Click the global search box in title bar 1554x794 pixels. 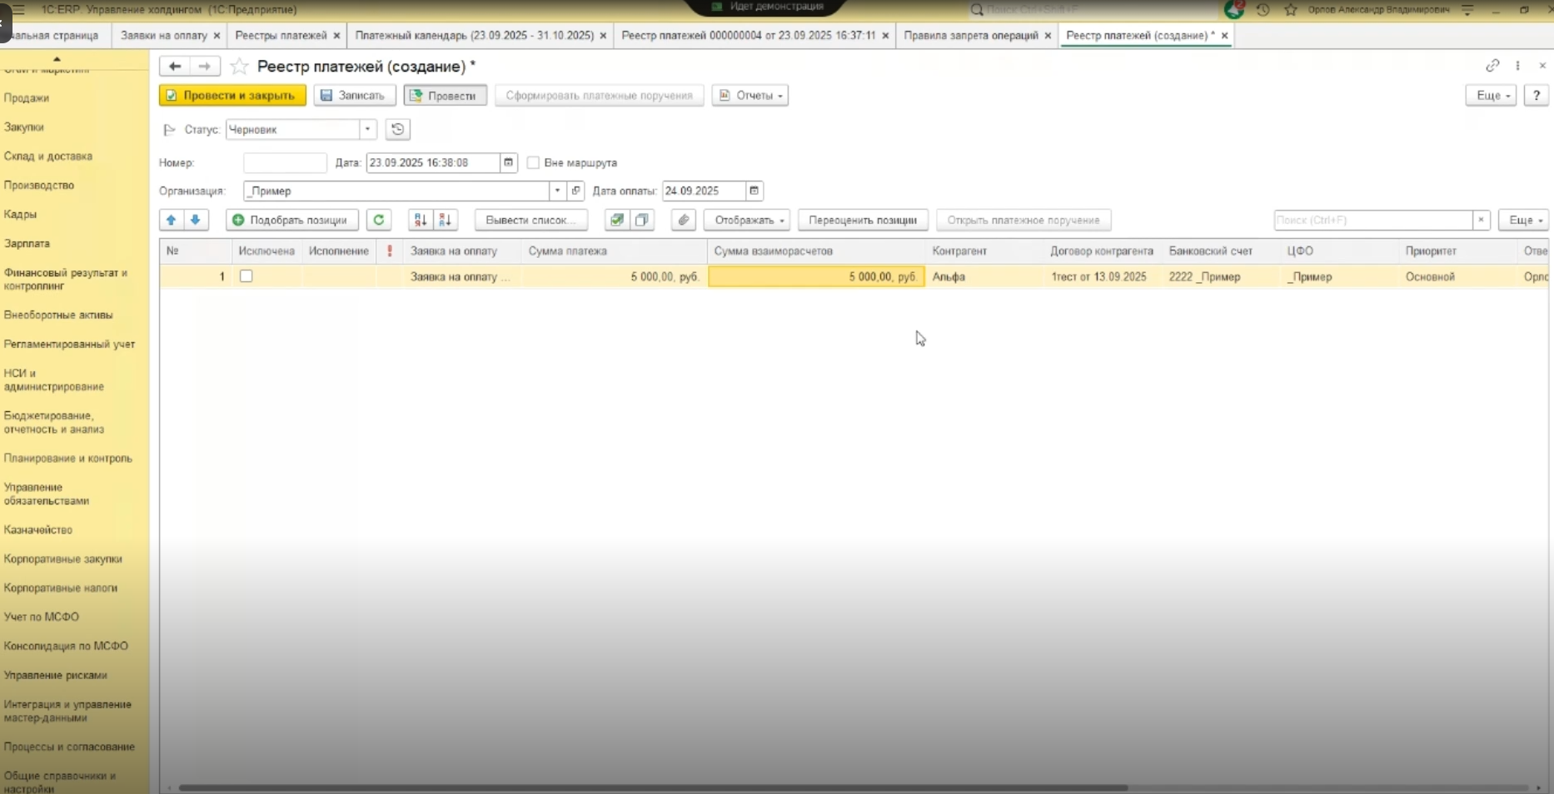pyautogui.click(x=1091, y=10)
